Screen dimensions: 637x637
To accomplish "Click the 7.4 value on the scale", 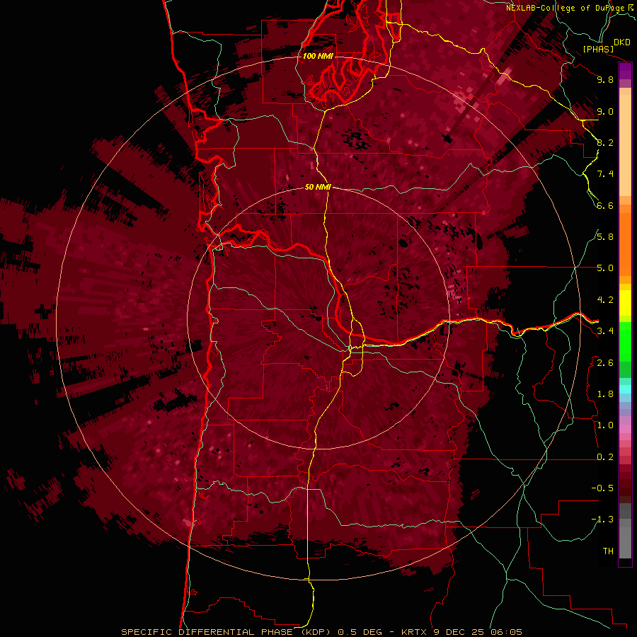I will pos(605,174).
